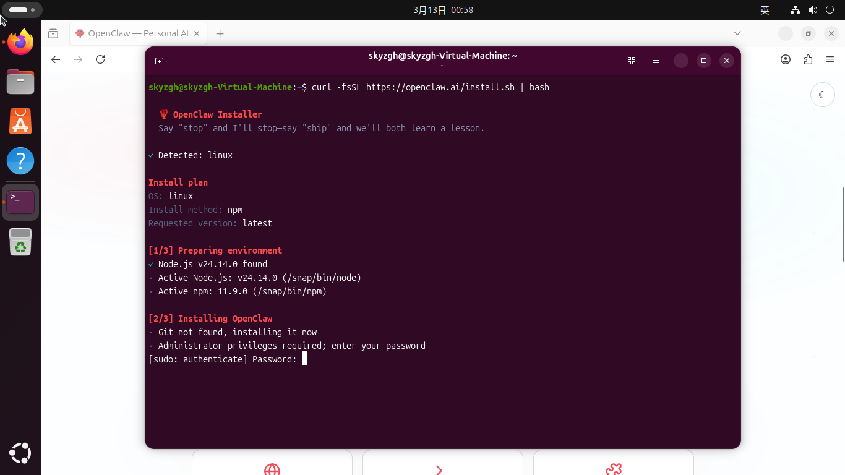Screen dimensions: 845x475
Task: Open terminal tab overview grid icon
Action: [632, 61]
